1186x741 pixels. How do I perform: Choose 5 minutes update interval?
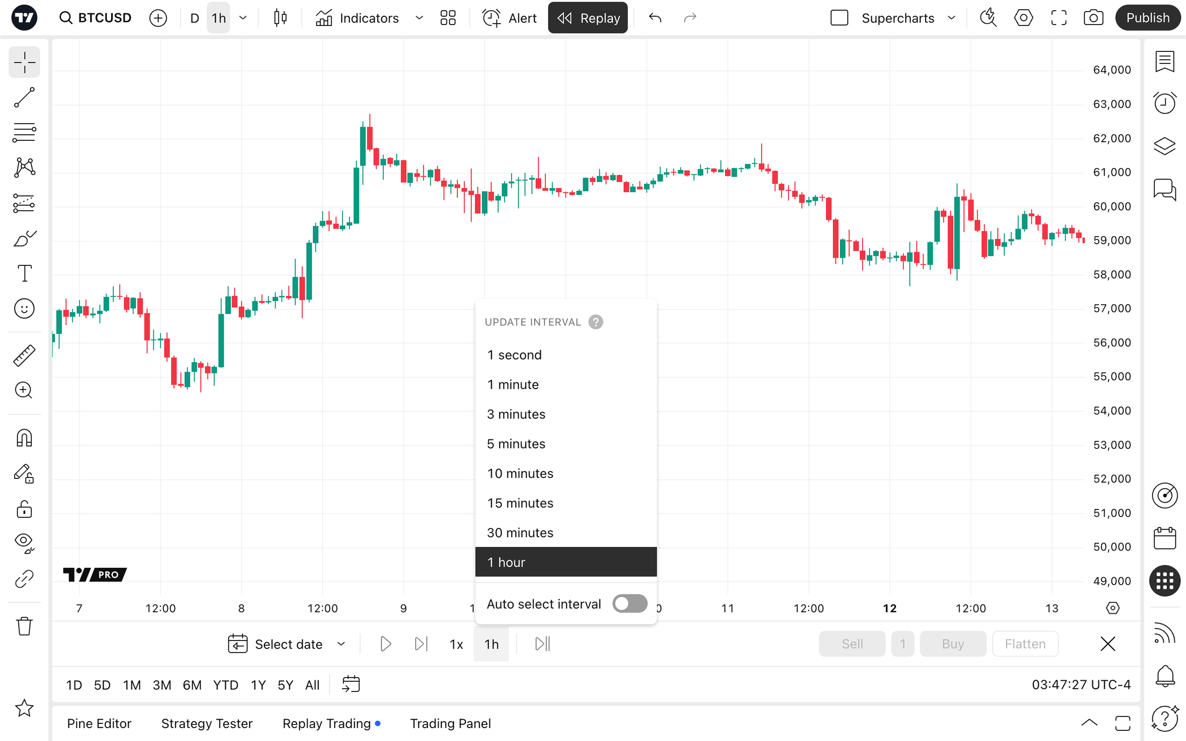[516, 444]
